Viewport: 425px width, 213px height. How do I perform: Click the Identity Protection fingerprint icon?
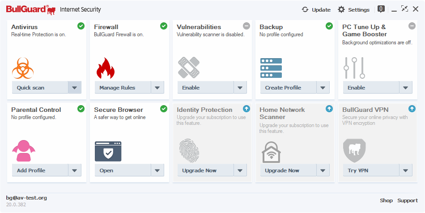point(188,150)
